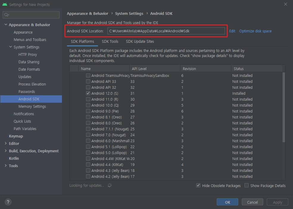Switch to the SDK Platforms tab
Image resolution: width=293 pixels, height=209 pixels.
pos(82,42)
